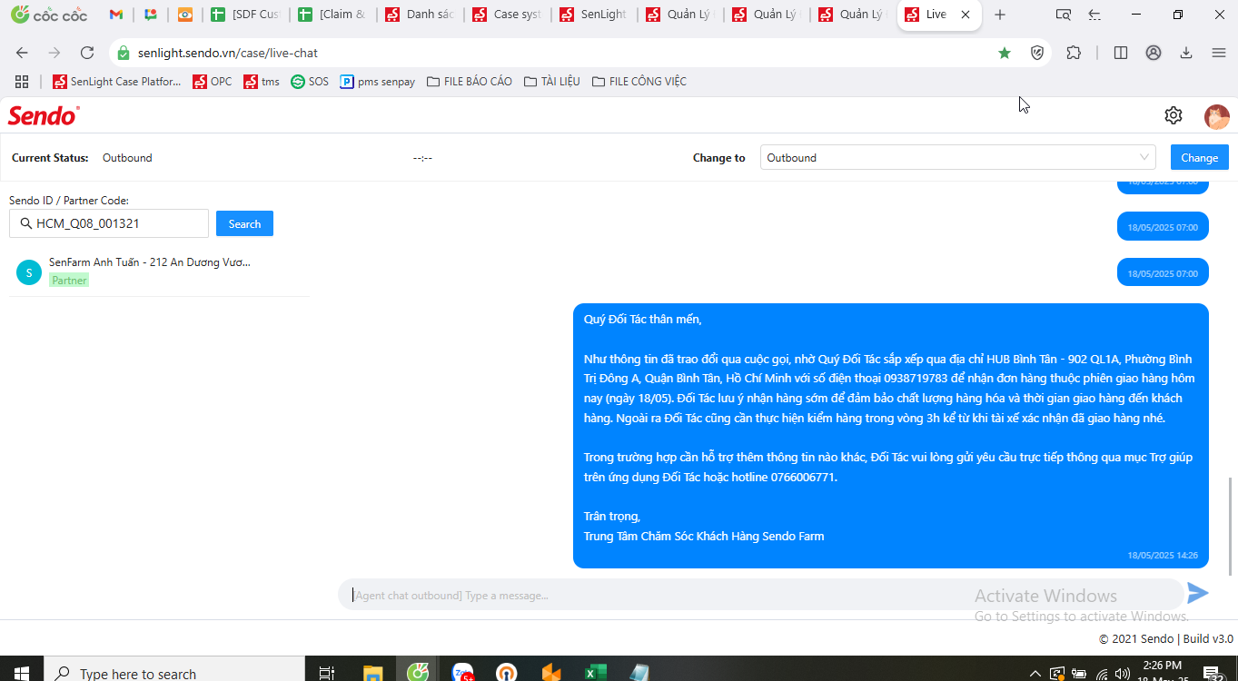Image resolution: width=1238 pixels, height=681 pixels.
Task: Open the user avatar at top right
Action: pyautogui.click(x=1216, y=116)
